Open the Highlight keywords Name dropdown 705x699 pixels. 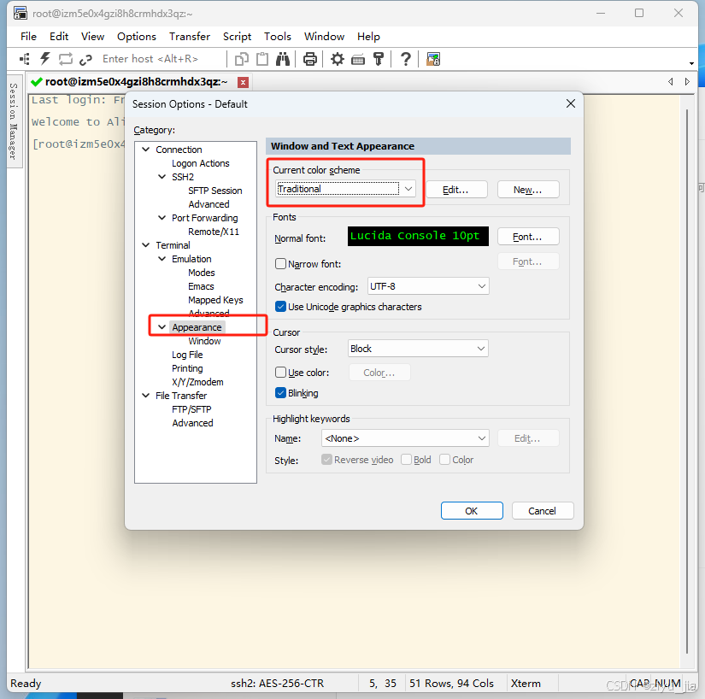(405, 438)
